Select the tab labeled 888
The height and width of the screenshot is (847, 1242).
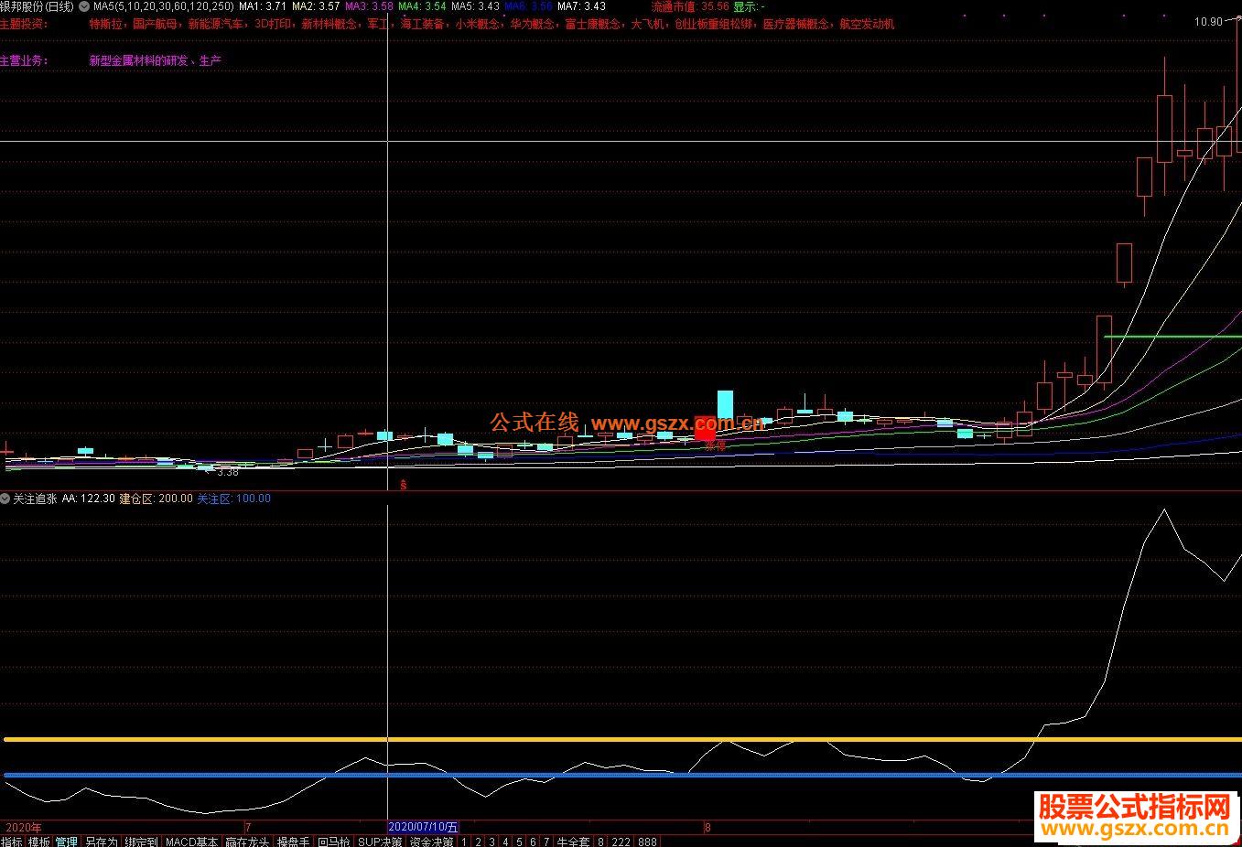(x=648, y=842)
